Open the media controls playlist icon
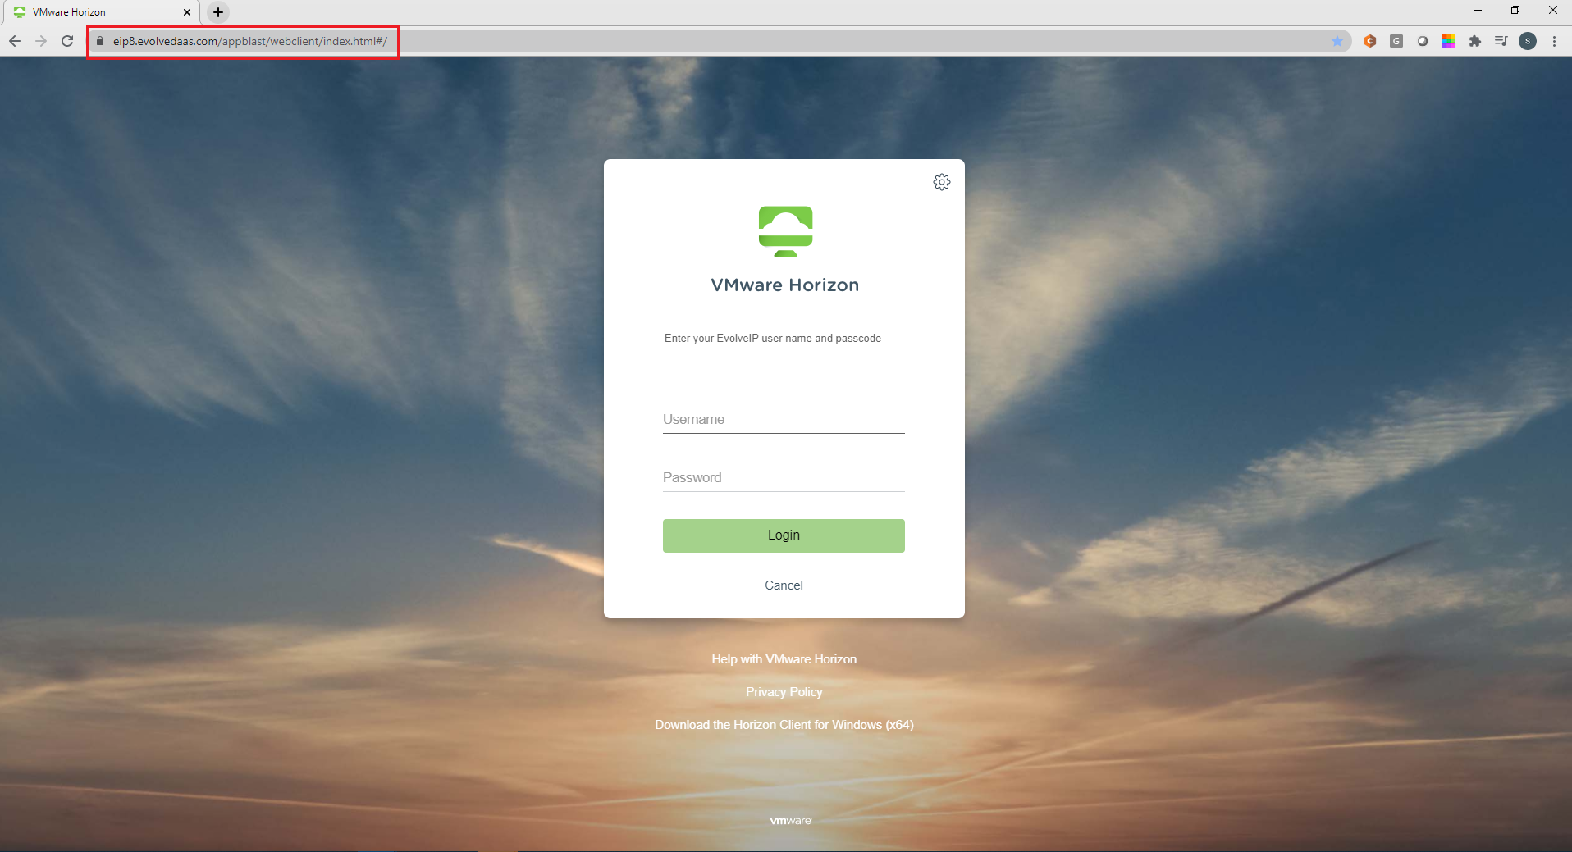Viewport: 1572px width, 852px height. (1501, 41)
